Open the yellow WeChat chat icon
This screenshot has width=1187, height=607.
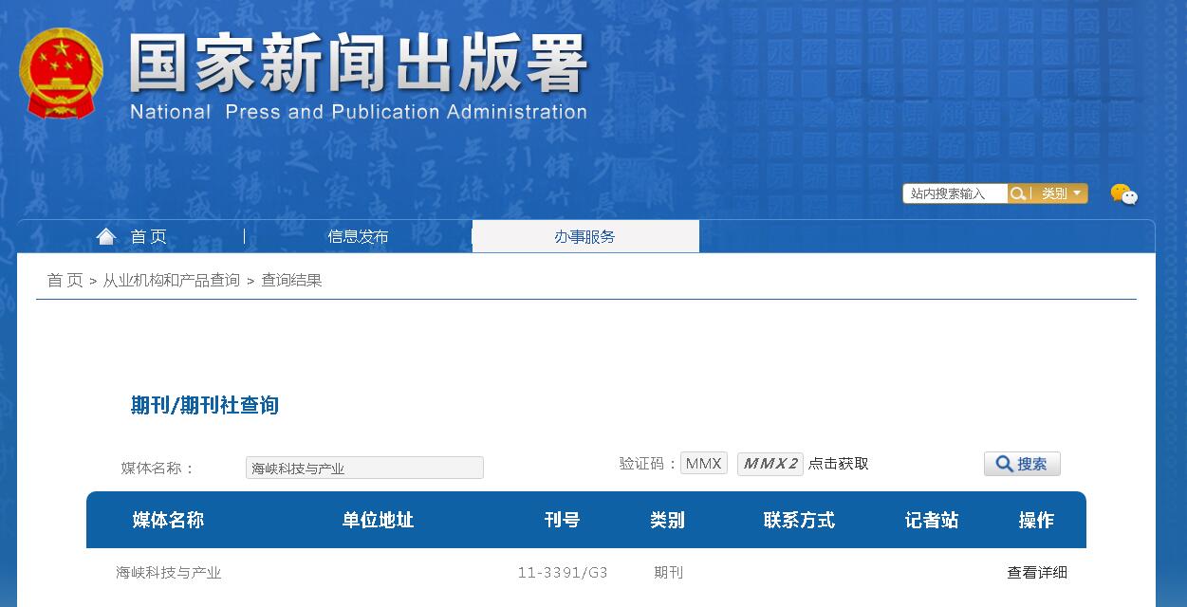point(1120,193)
